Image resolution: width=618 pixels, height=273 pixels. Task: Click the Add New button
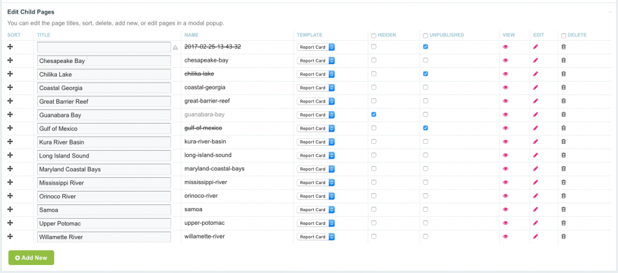click(31, 257)
